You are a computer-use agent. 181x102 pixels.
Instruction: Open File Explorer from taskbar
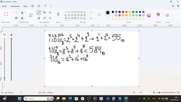tap(64, 99)
